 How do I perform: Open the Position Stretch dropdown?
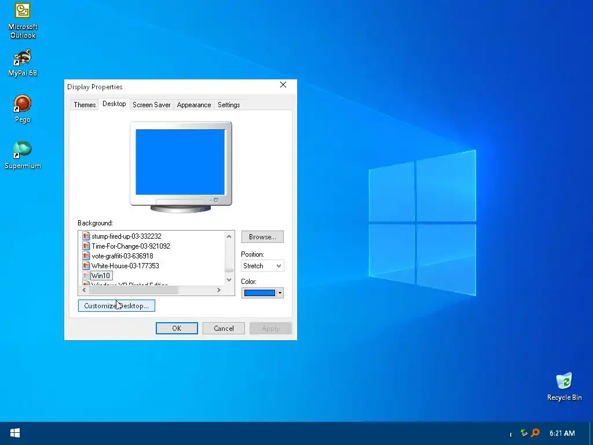(x=262, y=265)
